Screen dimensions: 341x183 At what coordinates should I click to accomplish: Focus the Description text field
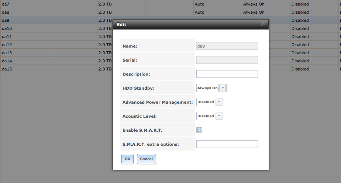click(x=227, y=74)
